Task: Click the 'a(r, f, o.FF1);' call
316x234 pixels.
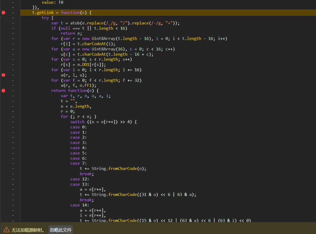Action: pyautogui.click(x=79, y=85)
